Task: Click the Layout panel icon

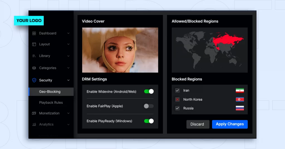Action: click(34, 44)
